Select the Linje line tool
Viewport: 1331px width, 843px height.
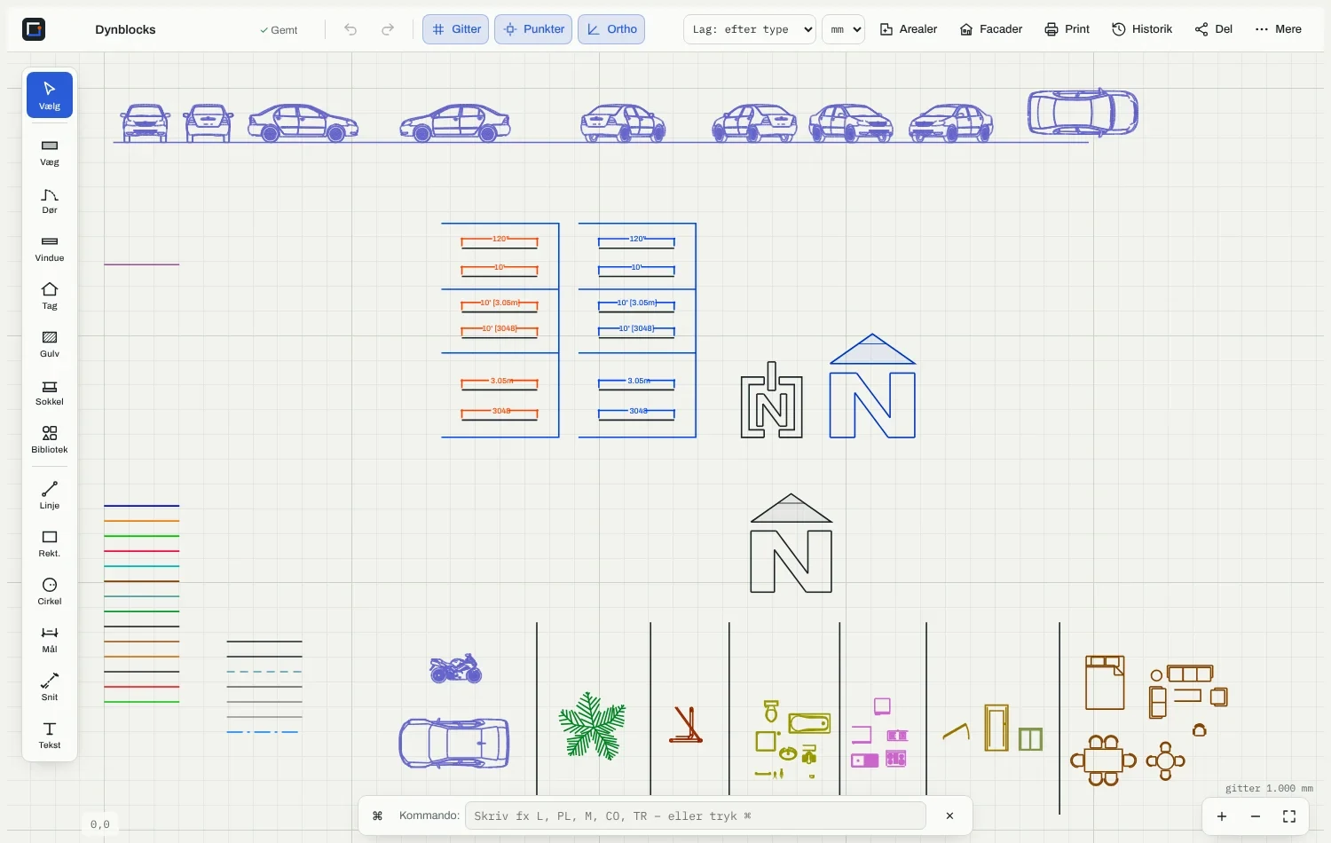[x=50, y=496]
